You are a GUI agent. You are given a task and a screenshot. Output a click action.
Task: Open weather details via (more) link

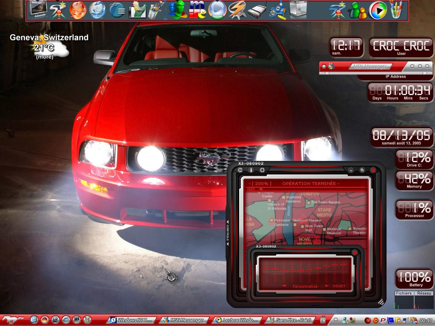45,57
